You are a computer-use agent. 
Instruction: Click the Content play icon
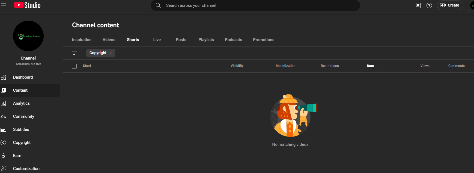pos(3,90)
